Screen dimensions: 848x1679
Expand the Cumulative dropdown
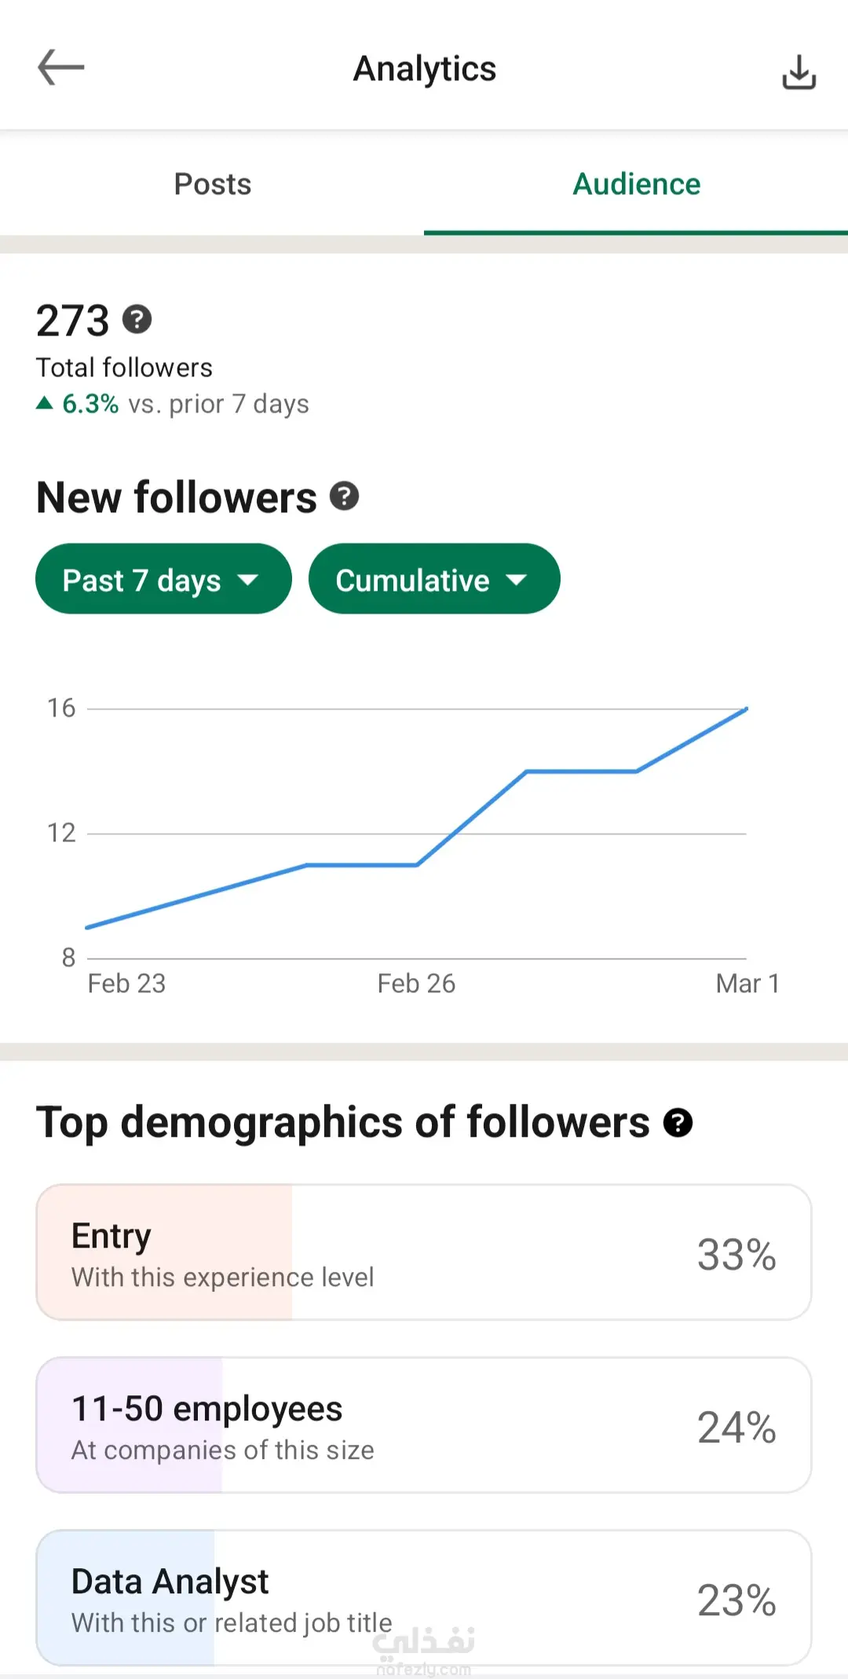(x=434, y=580)
